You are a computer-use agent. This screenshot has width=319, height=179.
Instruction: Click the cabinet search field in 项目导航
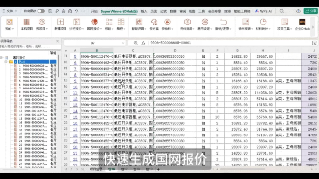(x=30, y=46)
